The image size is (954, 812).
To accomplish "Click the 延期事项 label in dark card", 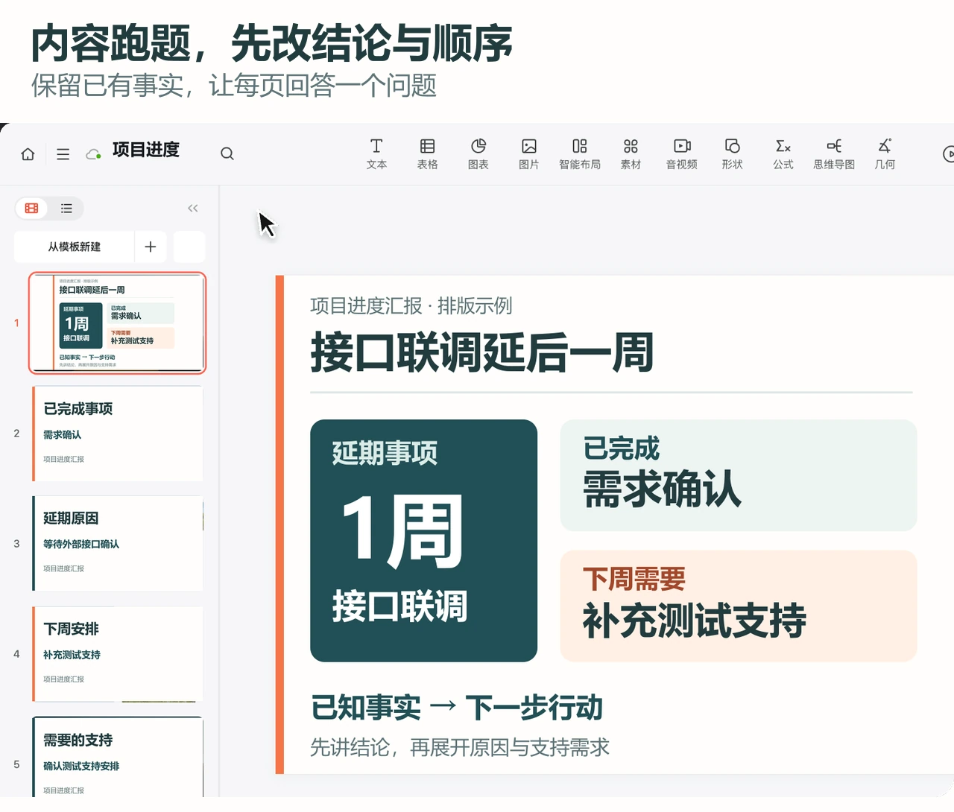I will [385, 452].
